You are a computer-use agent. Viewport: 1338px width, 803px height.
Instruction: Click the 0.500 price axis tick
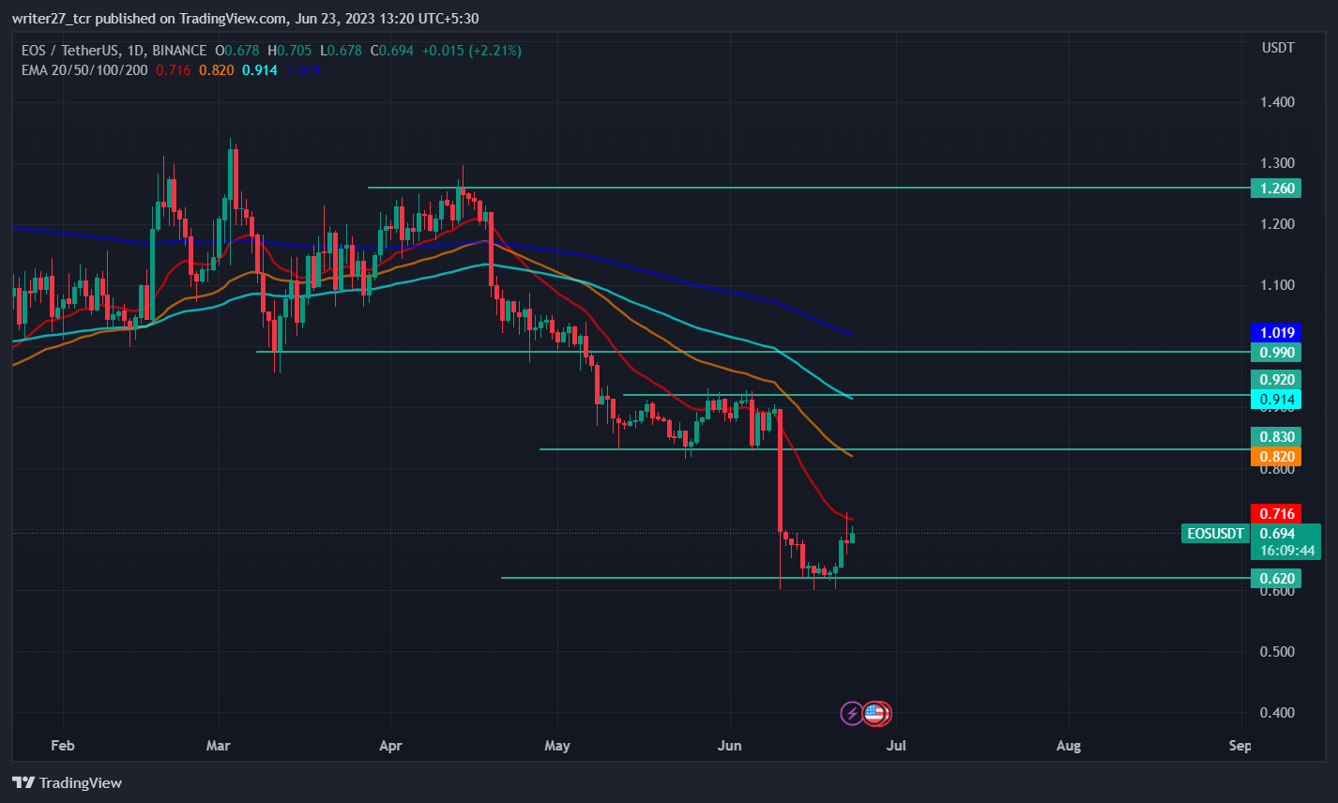click(1277, 652)
